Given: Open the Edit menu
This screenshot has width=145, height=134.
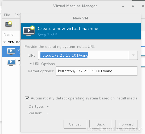Looking at the screenshot, I should coord(17,15).
